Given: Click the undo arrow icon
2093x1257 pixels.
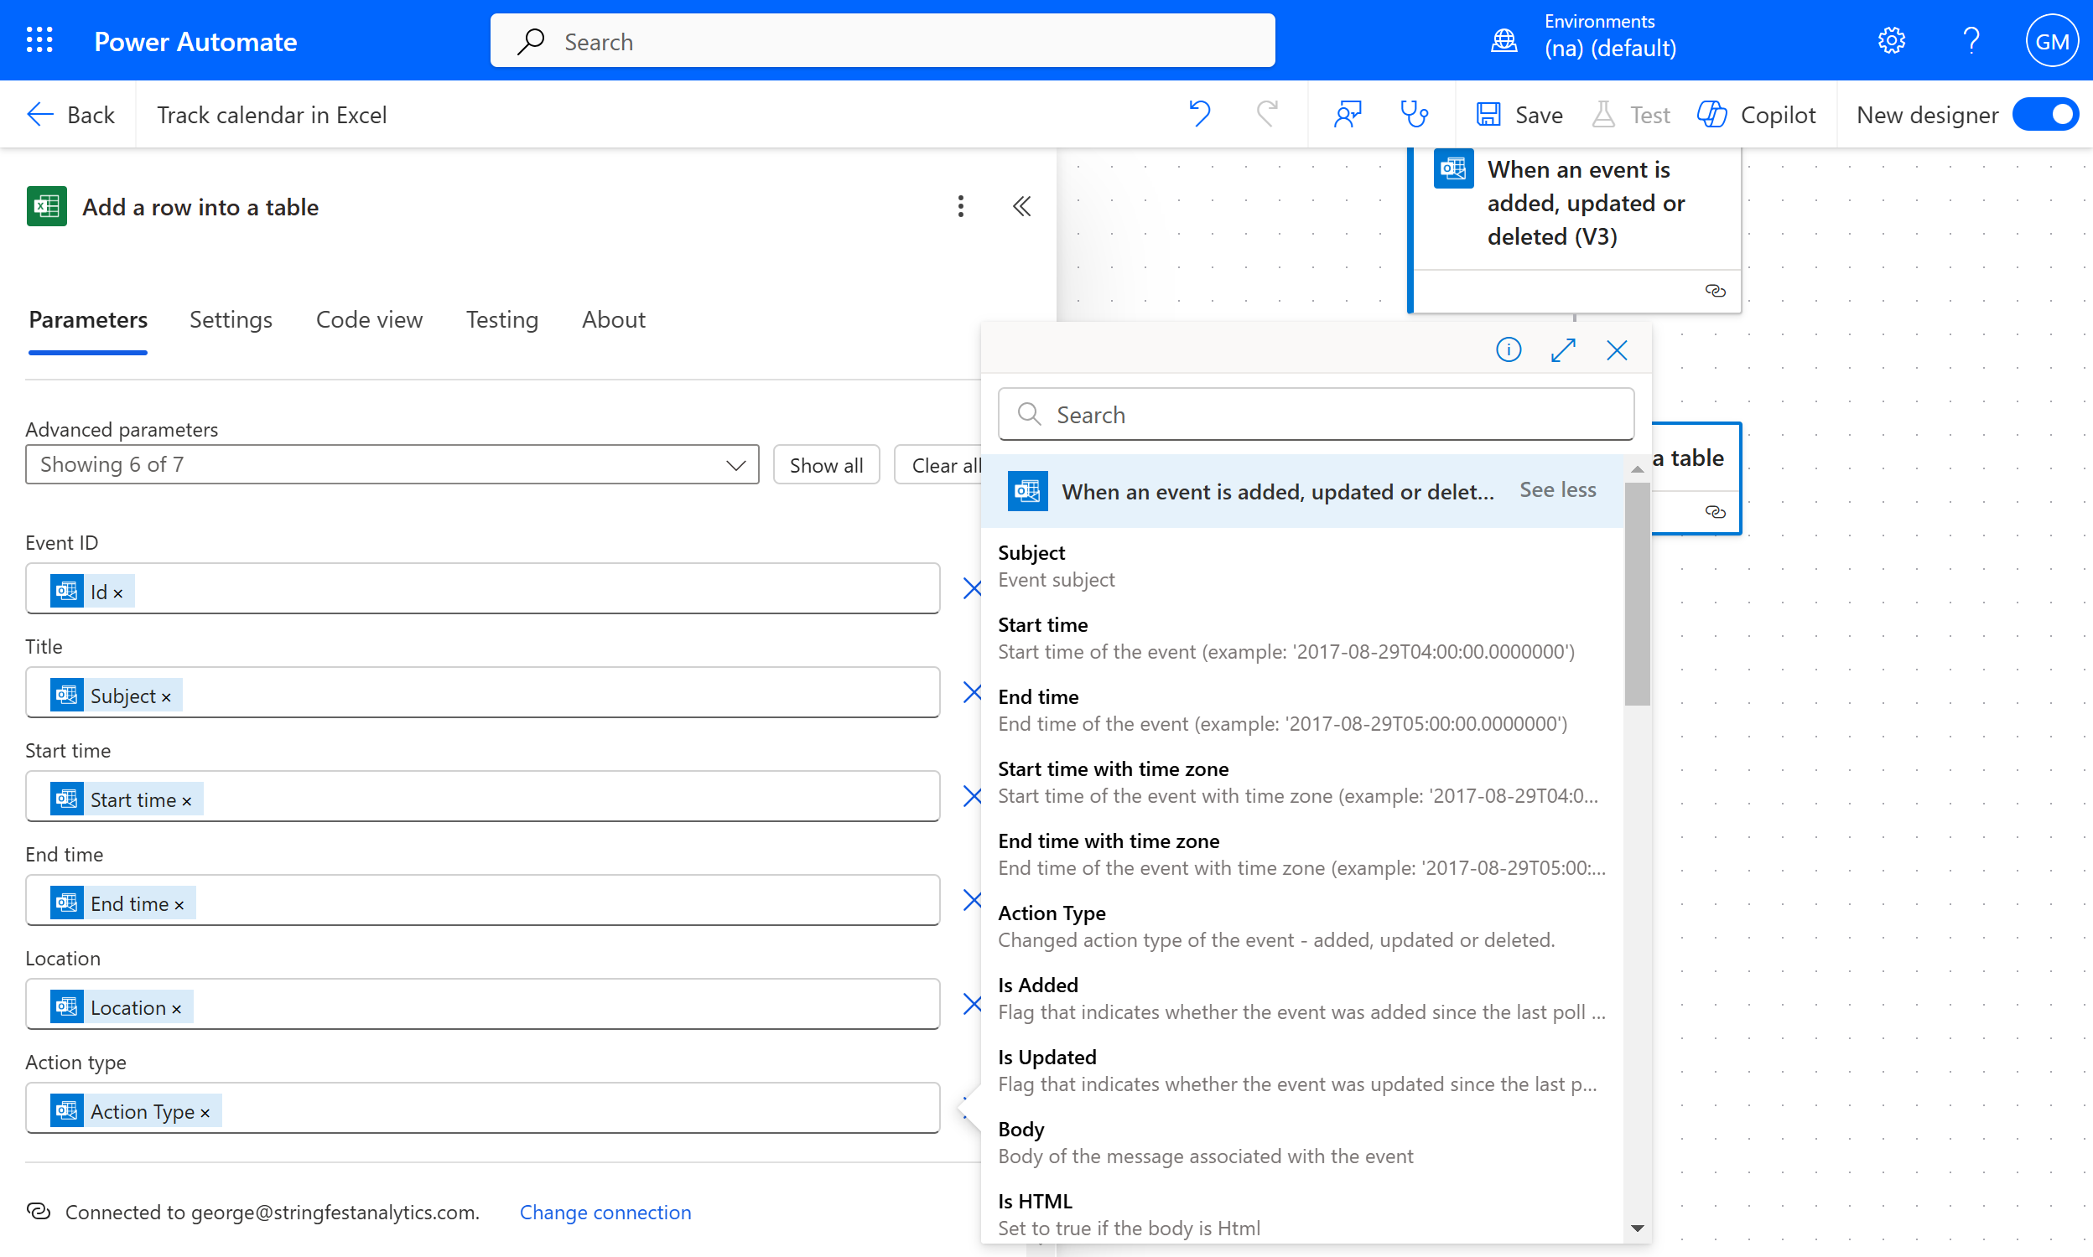Looking at the screenshot, I should (1199, 113).
